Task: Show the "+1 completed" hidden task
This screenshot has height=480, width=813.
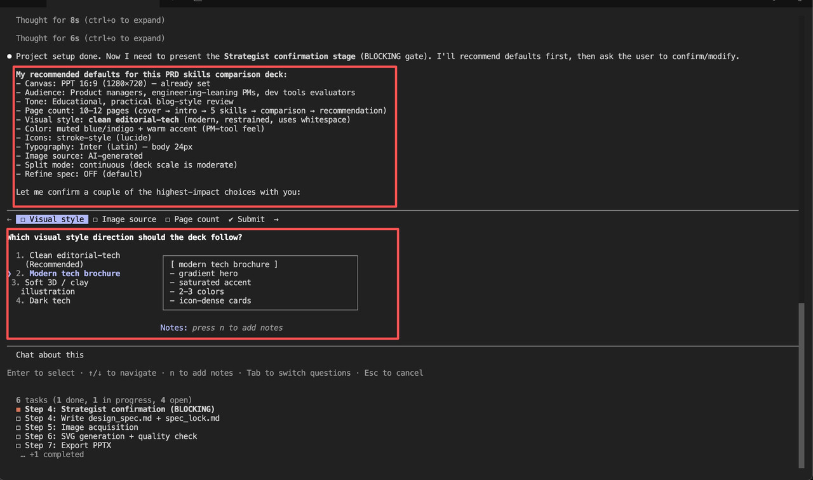Action: tap(52, 455)
